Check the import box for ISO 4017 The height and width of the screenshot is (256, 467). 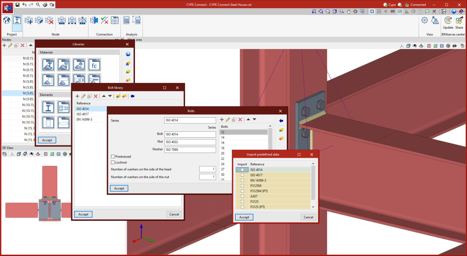click(x=242, y=175)
